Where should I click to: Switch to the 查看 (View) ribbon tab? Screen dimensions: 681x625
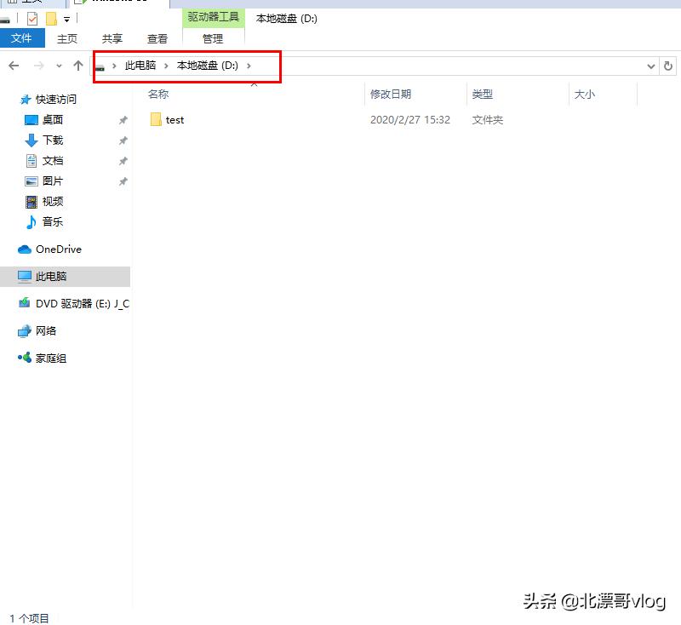(x=157, y=37)
